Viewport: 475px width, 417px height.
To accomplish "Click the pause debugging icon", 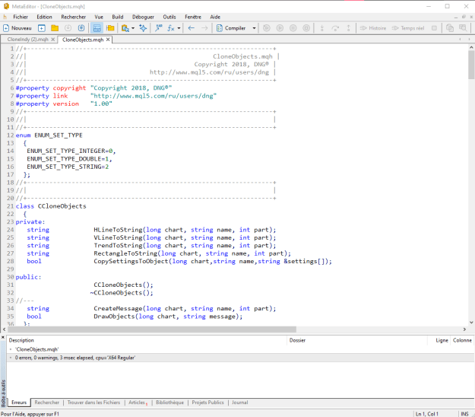I will coord(293,28).
